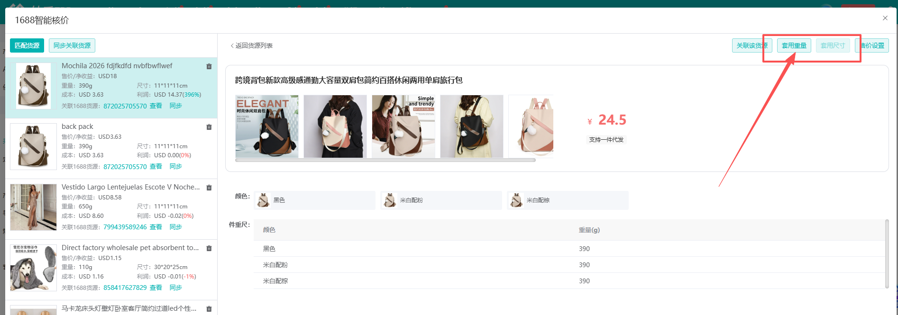Click the source product title 跨境背包新款
The image size is (898, 315).
tap(349, 80)
